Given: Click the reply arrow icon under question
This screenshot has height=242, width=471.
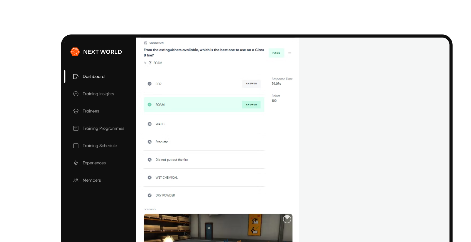Looking at the screenshot, I should click(145, 63).
